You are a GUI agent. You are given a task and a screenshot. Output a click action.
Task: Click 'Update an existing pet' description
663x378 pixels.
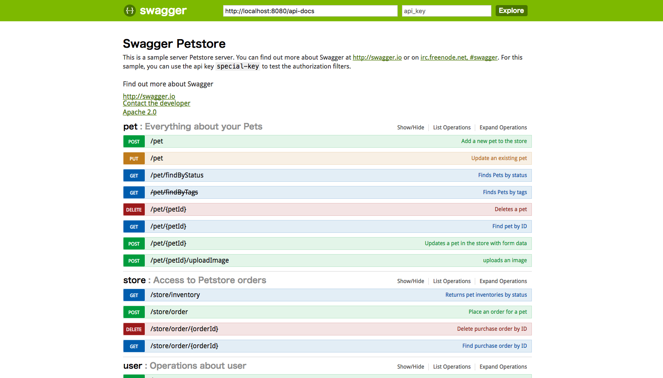click(x=499, y=158)
